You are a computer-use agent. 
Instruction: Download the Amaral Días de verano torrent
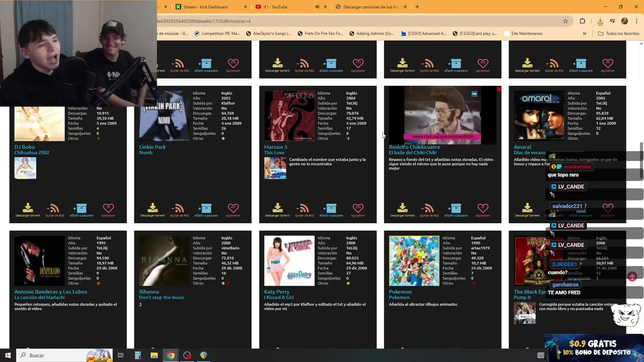[527, 210]
